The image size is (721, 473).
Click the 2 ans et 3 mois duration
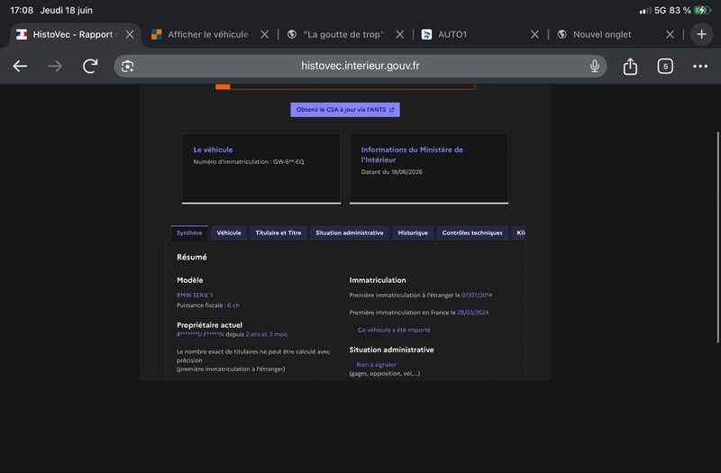coord(267,334)
